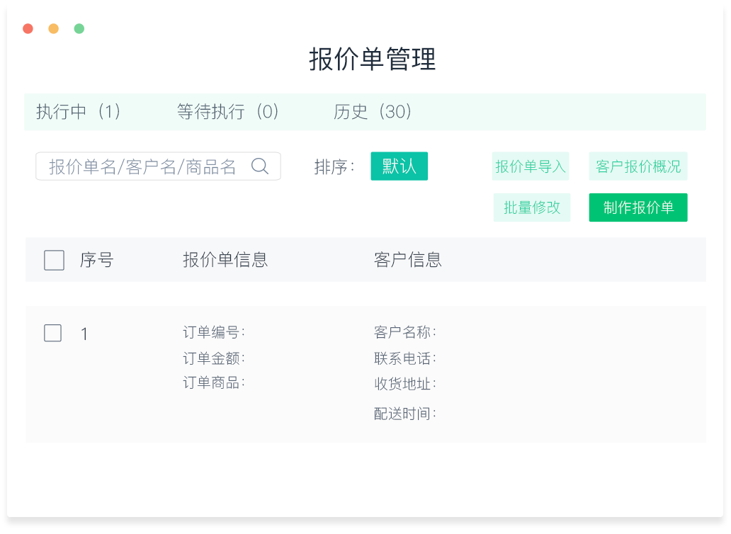Click 报价单导入 to import quotations
Image resolution: width=731 pixels, height=534 pixels.
531,166
